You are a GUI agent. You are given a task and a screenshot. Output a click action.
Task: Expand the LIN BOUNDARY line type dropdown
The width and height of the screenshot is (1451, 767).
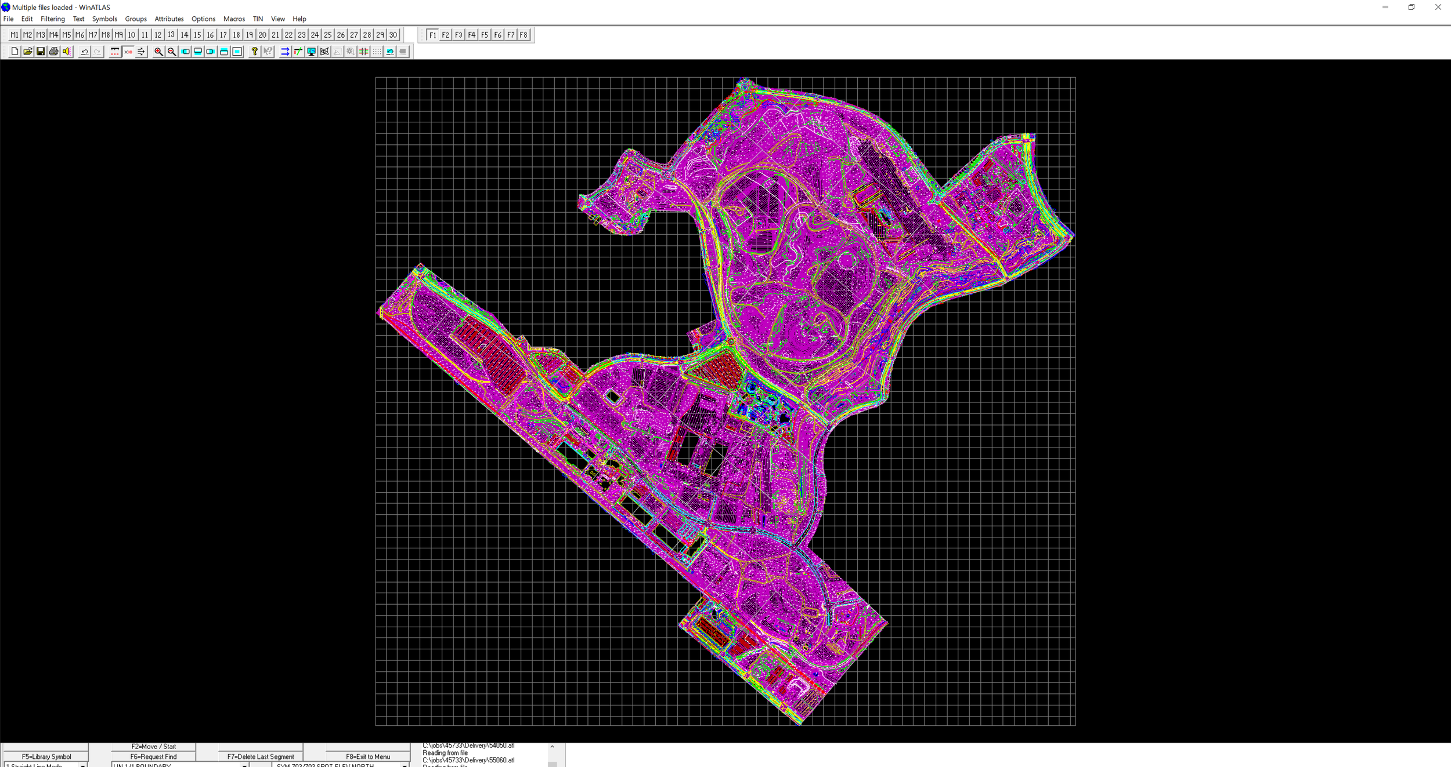(x=244, y=765)
